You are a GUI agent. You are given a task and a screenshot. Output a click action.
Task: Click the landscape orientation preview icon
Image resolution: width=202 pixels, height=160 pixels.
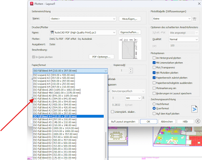click(x=194, y=109)
